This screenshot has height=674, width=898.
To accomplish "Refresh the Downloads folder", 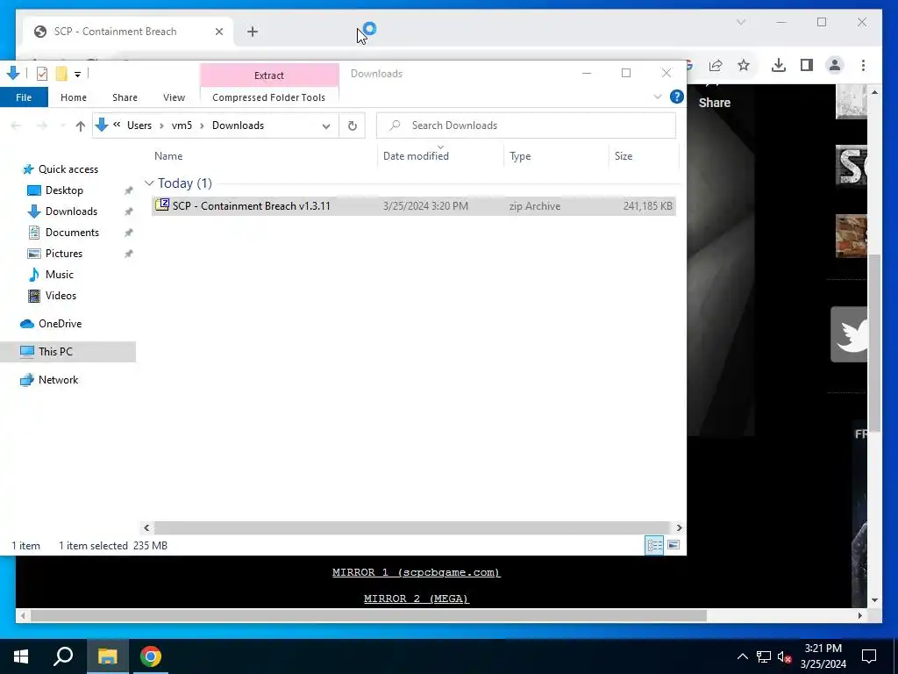I will 353,126.
